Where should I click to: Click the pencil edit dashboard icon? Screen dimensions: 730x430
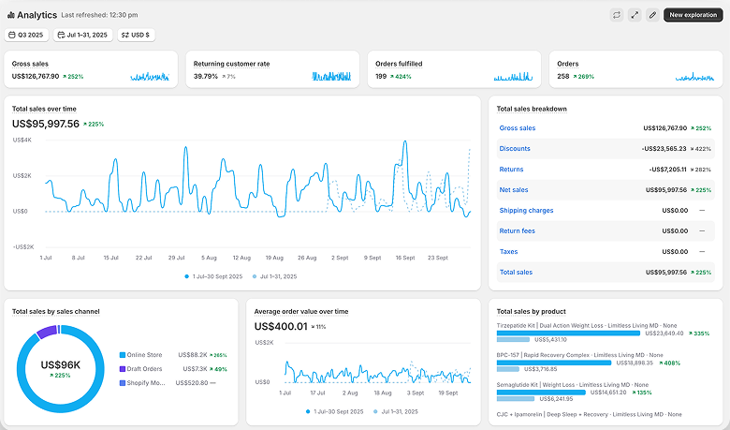(x=652, y=15)
